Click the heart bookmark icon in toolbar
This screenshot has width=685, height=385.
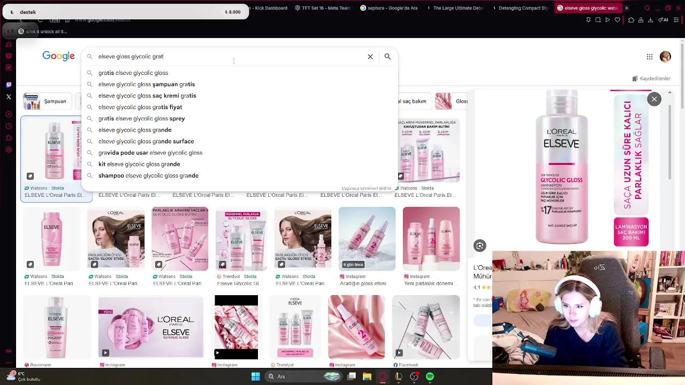click(x=617, y=20)
